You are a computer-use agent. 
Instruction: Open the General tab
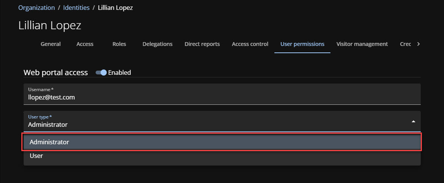click(51, 44)
